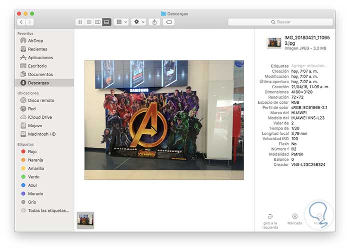350x251 pixels.
Task: Filter by the Rojo tag
Action: (x=44, y=151)
